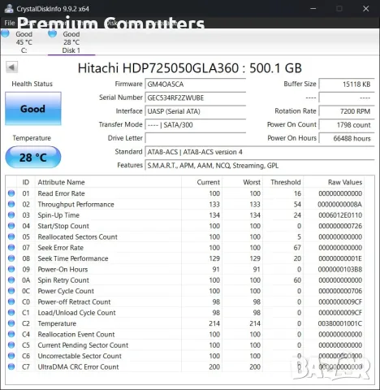Click status icon for Reallocation Event Count
Image resolution: width=380 pixels, height=390 pixels.
pyautogui.click(x=11, y=334)
